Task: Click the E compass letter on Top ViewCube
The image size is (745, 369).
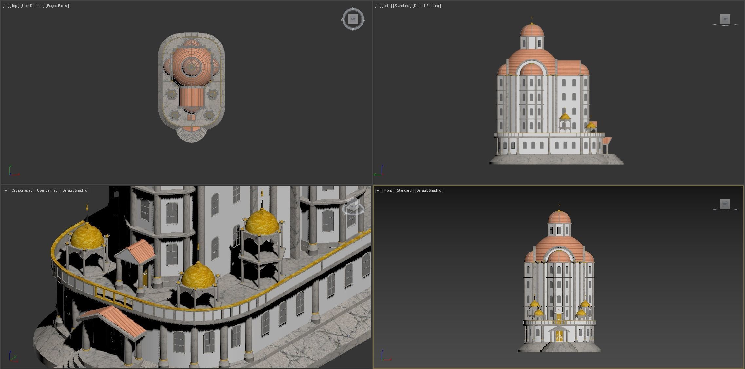Action: point(364,19)
